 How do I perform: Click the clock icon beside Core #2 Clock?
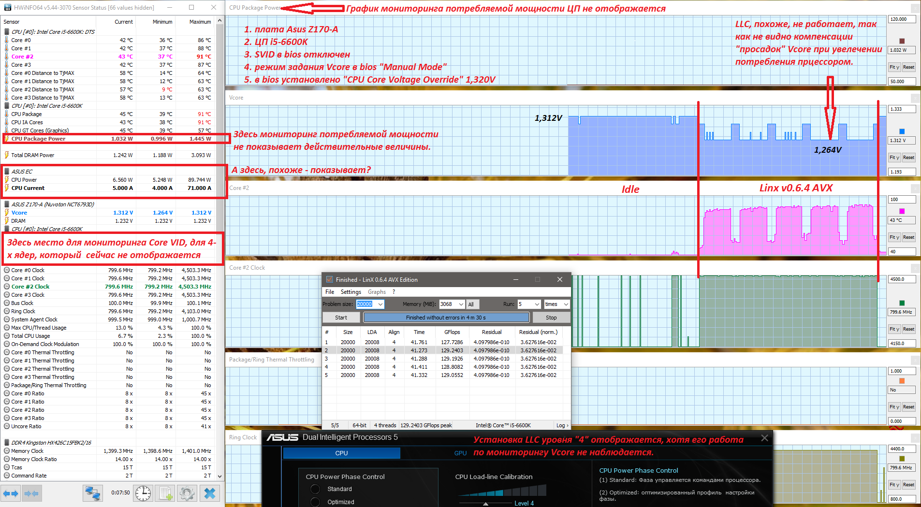click(x=7, y=287)
